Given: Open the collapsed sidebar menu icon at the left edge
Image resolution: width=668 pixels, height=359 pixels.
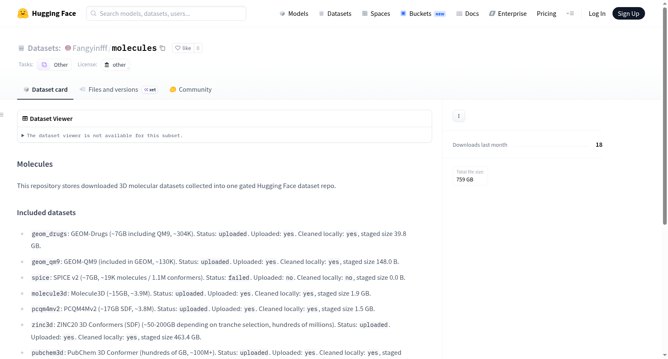Looking at the screenshot, I should pyautogui.click(x=2, y=115).
